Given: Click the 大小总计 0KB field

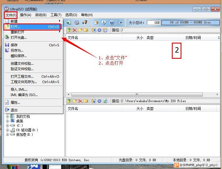Looking at the screenshot, I should 154,23.
